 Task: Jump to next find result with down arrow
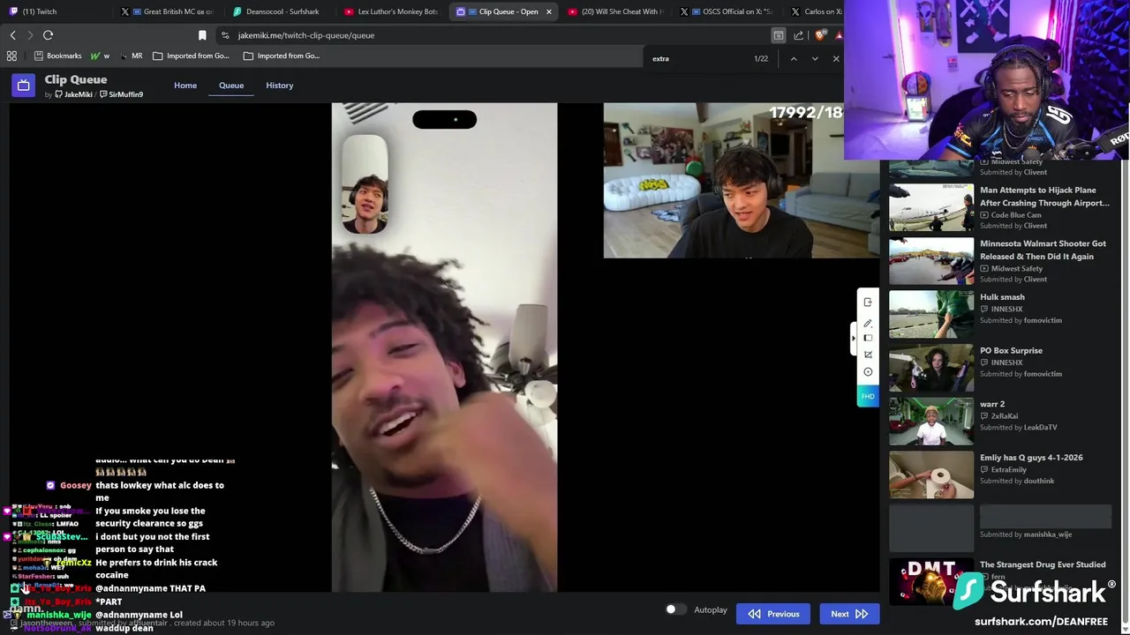coord(814,59)
